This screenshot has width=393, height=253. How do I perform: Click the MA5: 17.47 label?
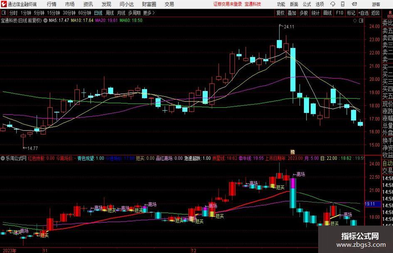click(x=59, y=20)
